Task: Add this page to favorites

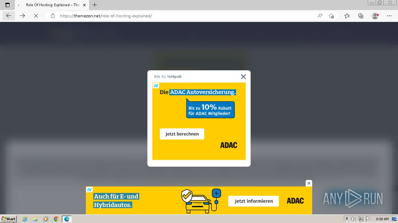Action: (331, 16)
